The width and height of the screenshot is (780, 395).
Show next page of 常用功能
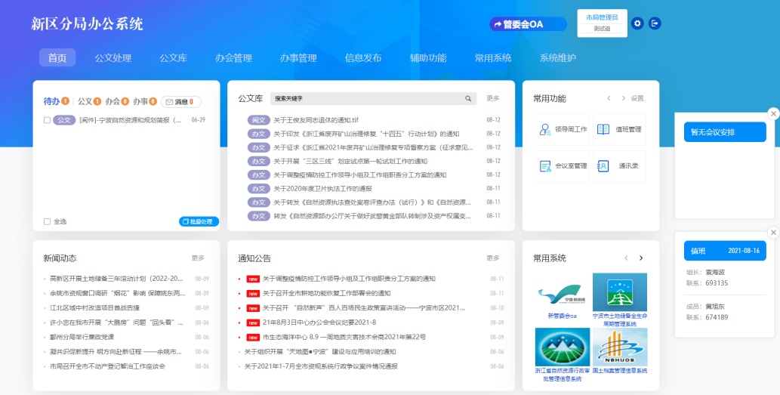[623, 98]
